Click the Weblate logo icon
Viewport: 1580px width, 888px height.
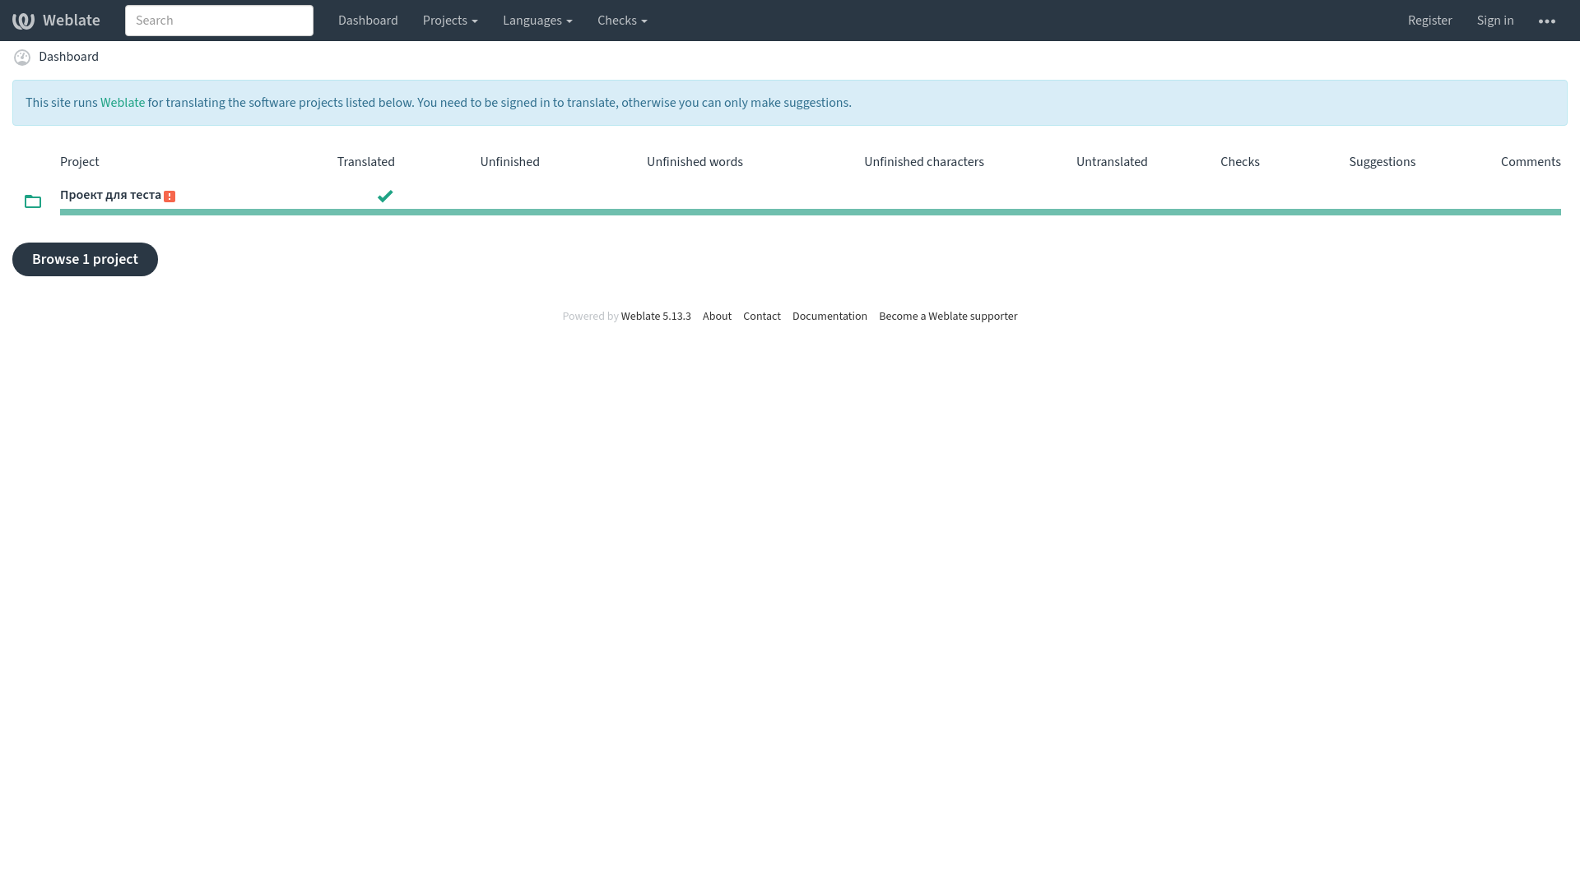click(x=23, y=21)
